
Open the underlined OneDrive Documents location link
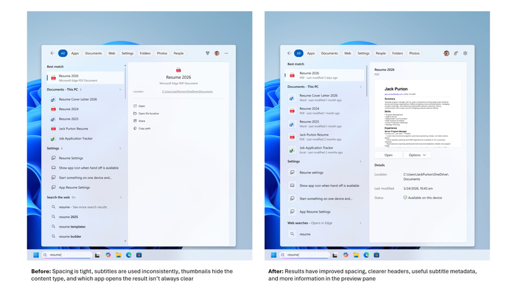click(x=187, y=91)
